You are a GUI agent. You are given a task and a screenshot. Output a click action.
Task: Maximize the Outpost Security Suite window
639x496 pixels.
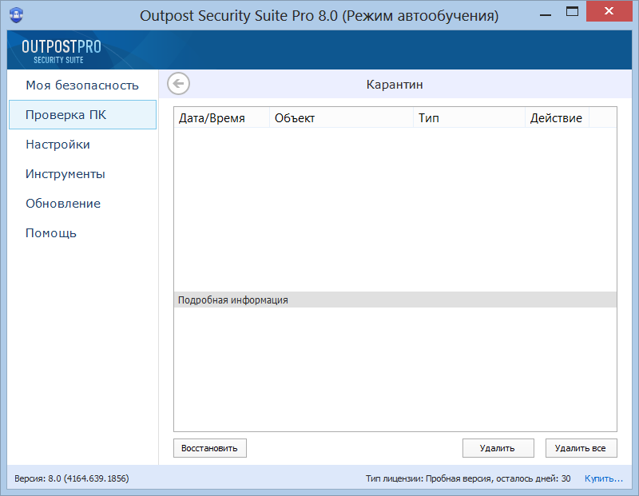(571, 12)
